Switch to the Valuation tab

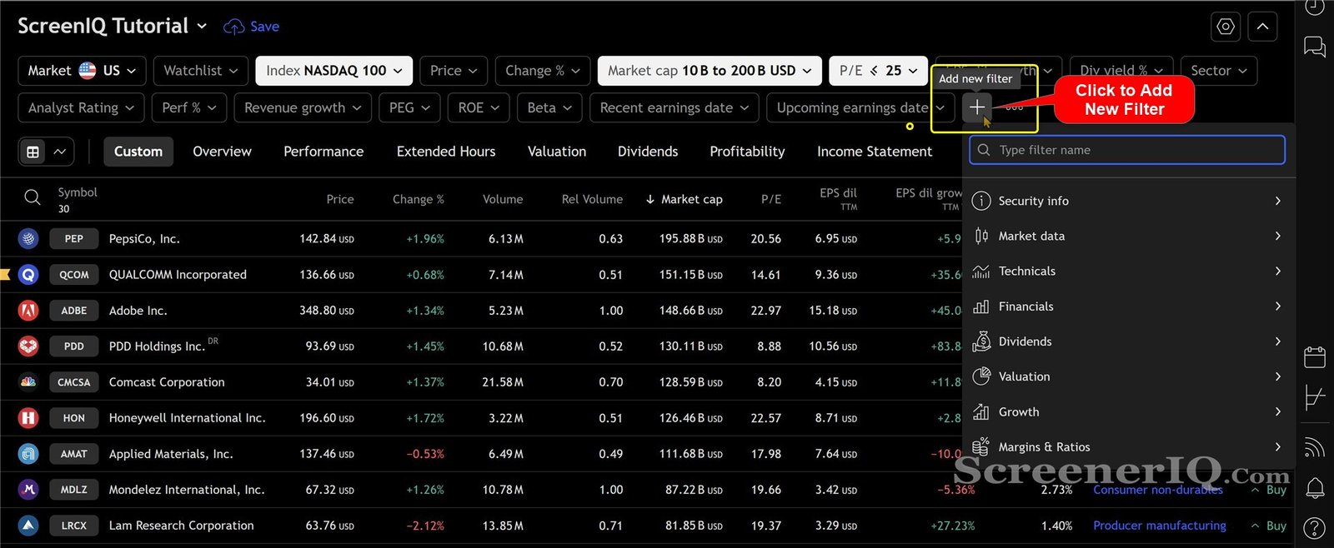pyautogui.click(x=557, y=152)
